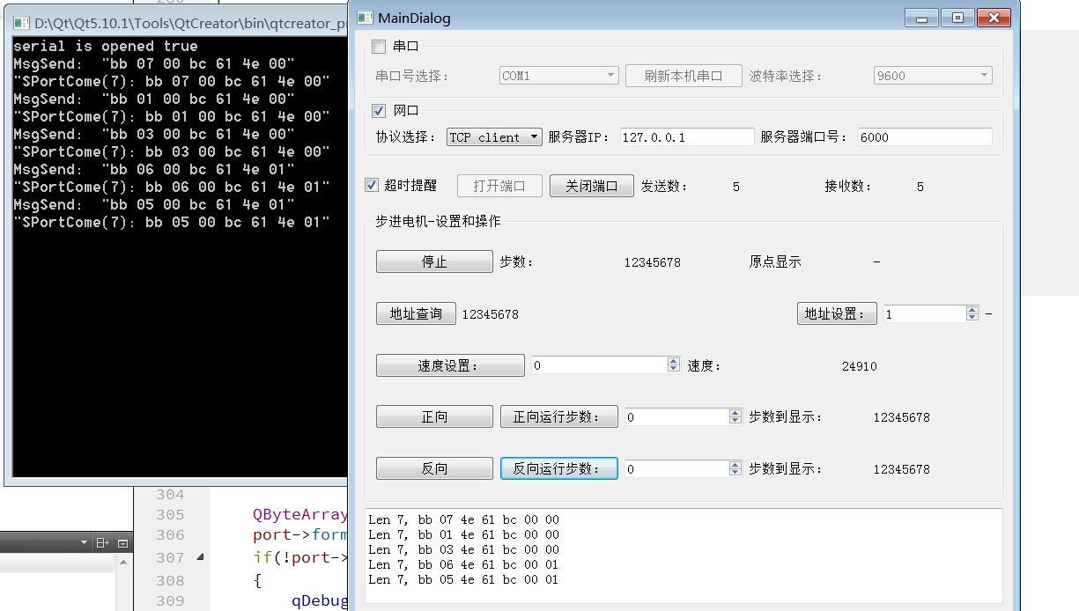Click the 正向 forward button
Viewport: 1079px width, 611px height.
click(x=434, y=417)
